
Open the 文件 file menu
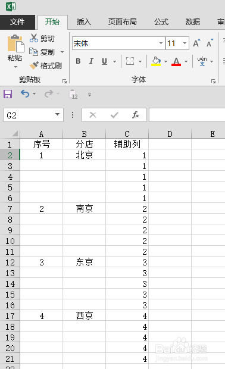(x=17, y=22)
